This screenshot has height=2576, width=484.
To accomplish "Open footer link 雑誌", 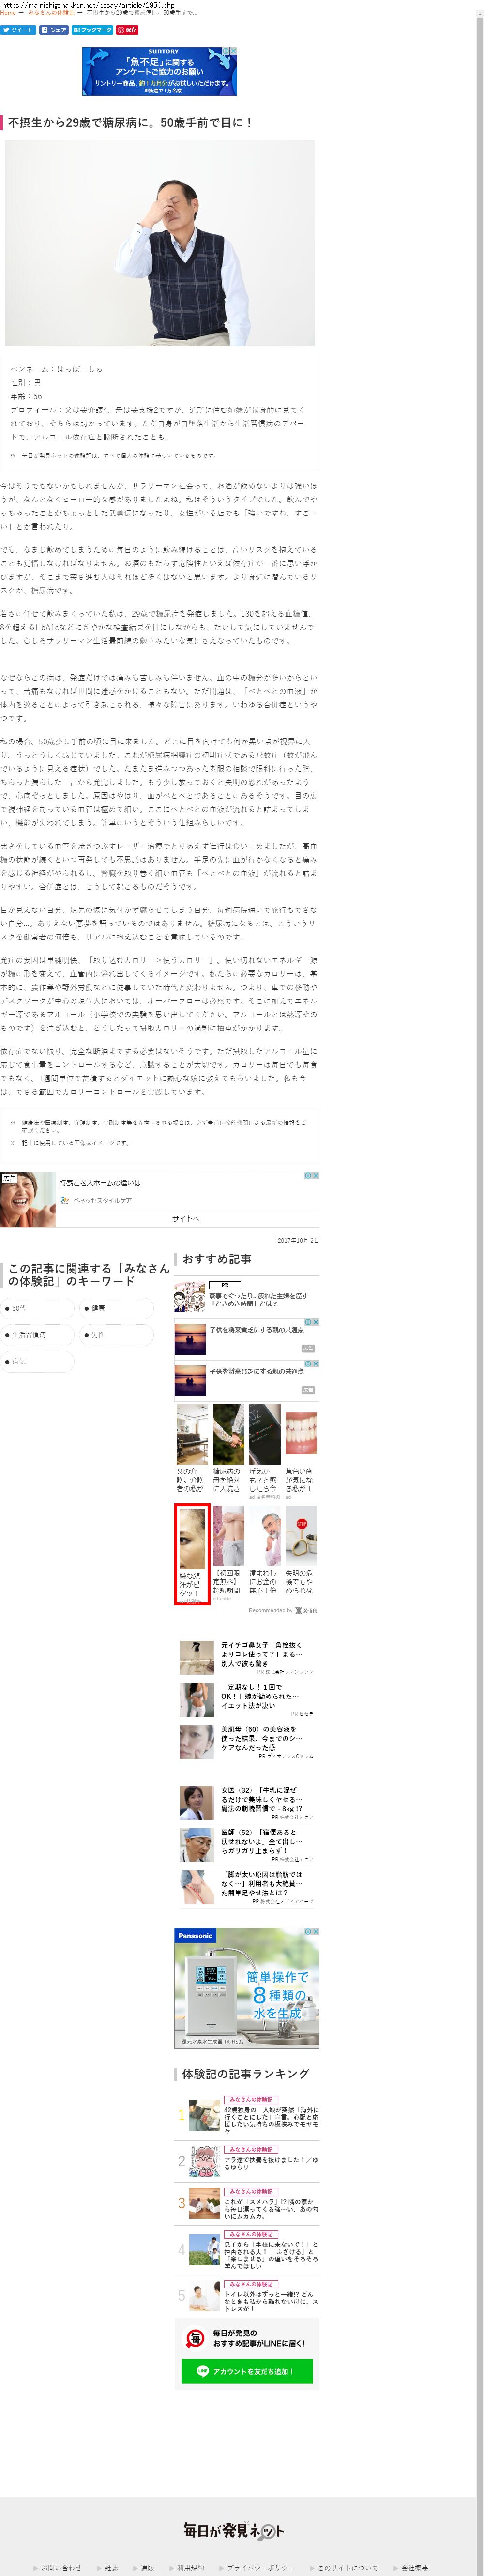I will coord(110,2568).
